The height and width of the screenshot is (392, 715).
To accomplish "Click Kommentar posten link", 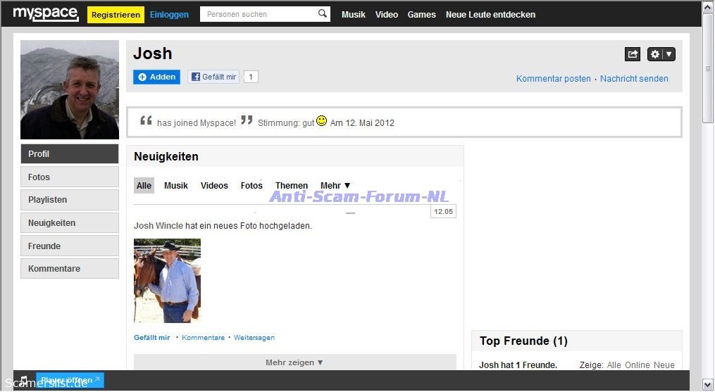I will [553, 79].
